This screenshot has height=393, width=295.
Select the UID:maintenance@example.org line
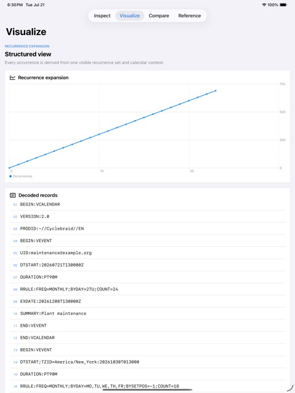(x=147, y=253)
